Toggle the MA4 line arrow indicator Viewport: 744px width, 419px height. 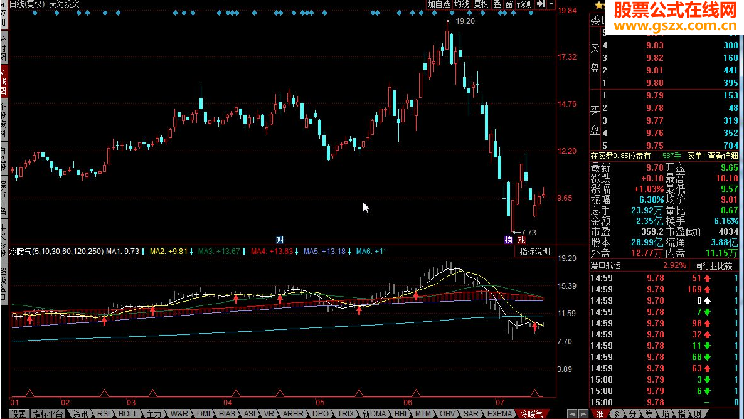coord(297,252)
